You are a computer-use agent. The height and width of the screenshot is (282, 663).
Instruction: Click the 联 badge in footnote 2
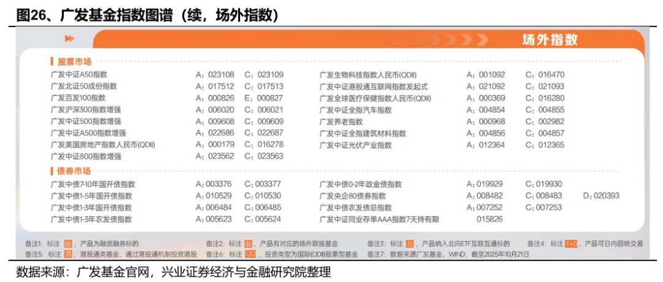pyautogui.click(x=248, y=243)
